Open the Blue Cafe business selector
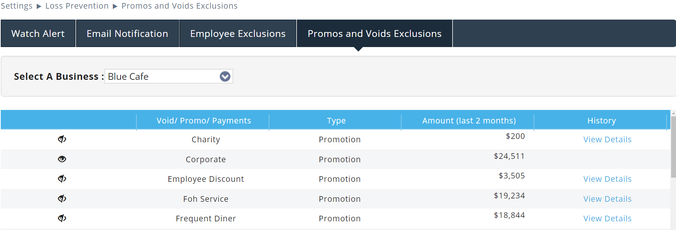 pyautogui.click(x=163, y=76)
